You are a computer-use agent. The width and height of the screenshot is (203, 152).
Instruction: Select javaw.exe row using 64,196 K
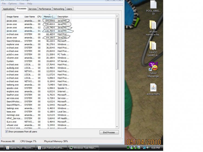click(x=38, y=38)
